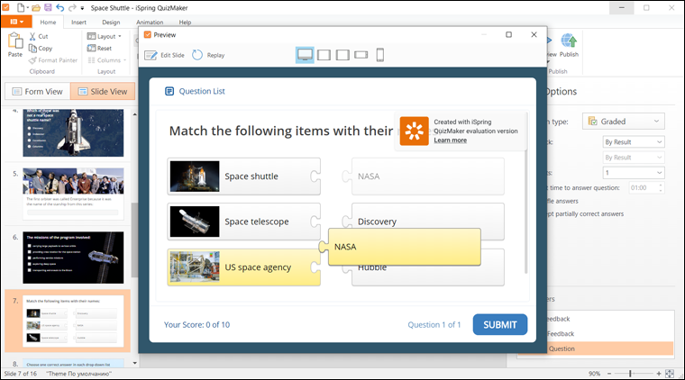Open the attempts dropdown showing 1
Screen dimensions: 685x380
pos(634,173)
